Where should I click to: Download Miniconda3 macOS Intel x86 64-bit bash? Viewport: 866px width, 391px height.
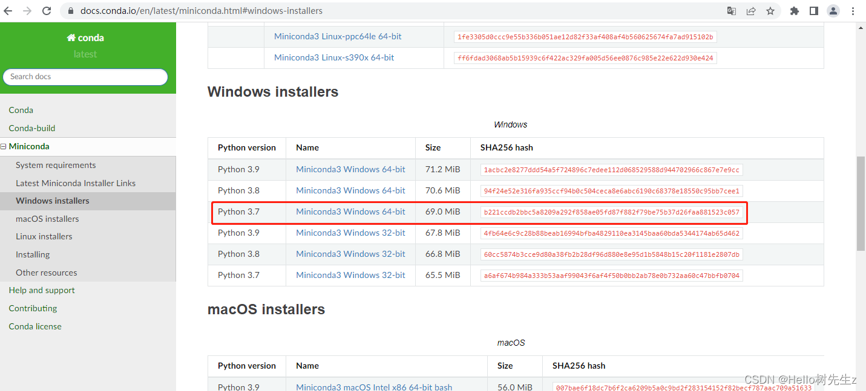coord(374,387)
